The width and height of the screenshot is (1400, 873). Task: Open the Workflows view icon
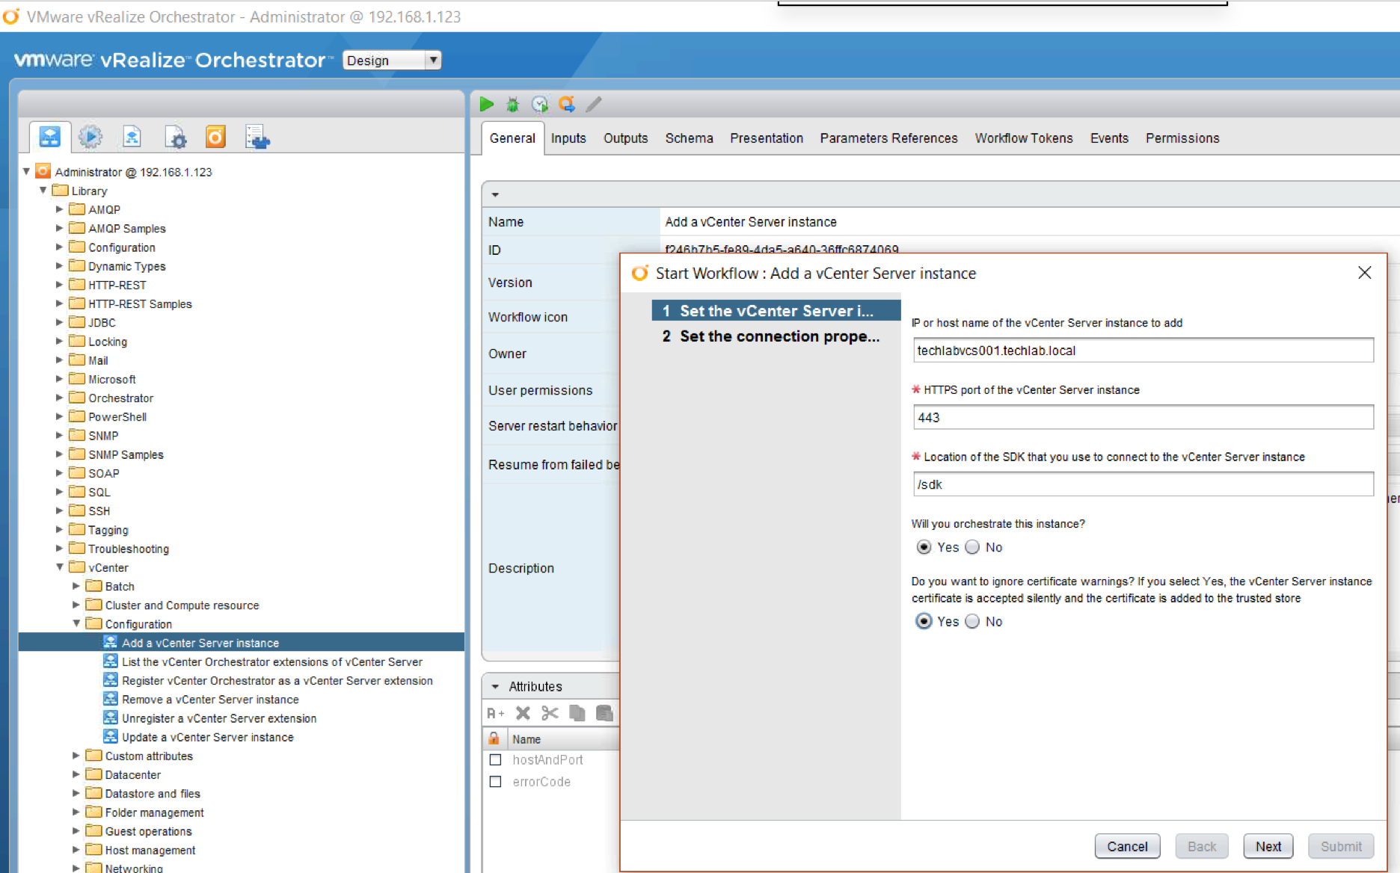coord(50,137)
